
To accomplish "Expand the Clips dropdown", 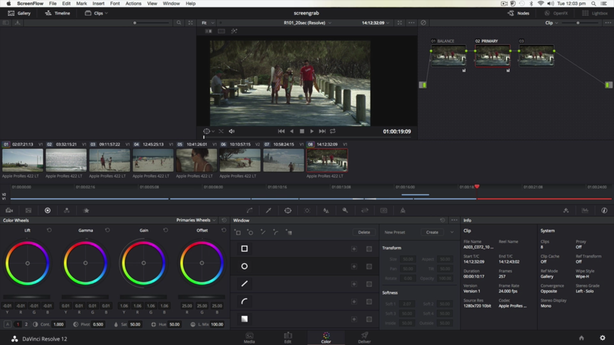I will pyautogui.click(x=96, y=13).
